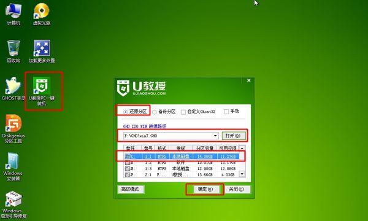Sort by the 卷标 column header
This screenshot has width=368, height=221.
[181, 148]
